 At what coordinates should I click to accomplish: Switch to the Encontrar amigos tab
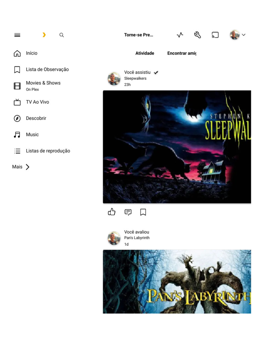point(182,53)
